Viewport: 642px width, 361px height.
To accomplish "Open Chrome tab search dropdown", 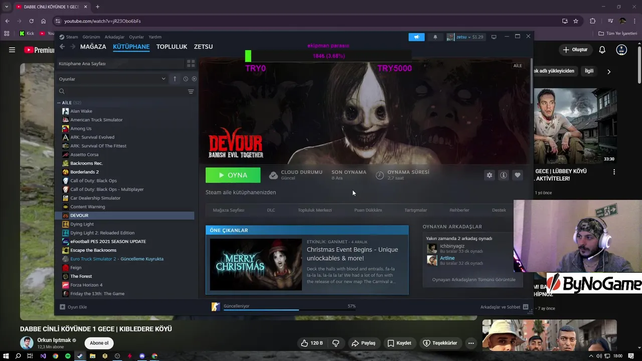I will pos(6,7).
